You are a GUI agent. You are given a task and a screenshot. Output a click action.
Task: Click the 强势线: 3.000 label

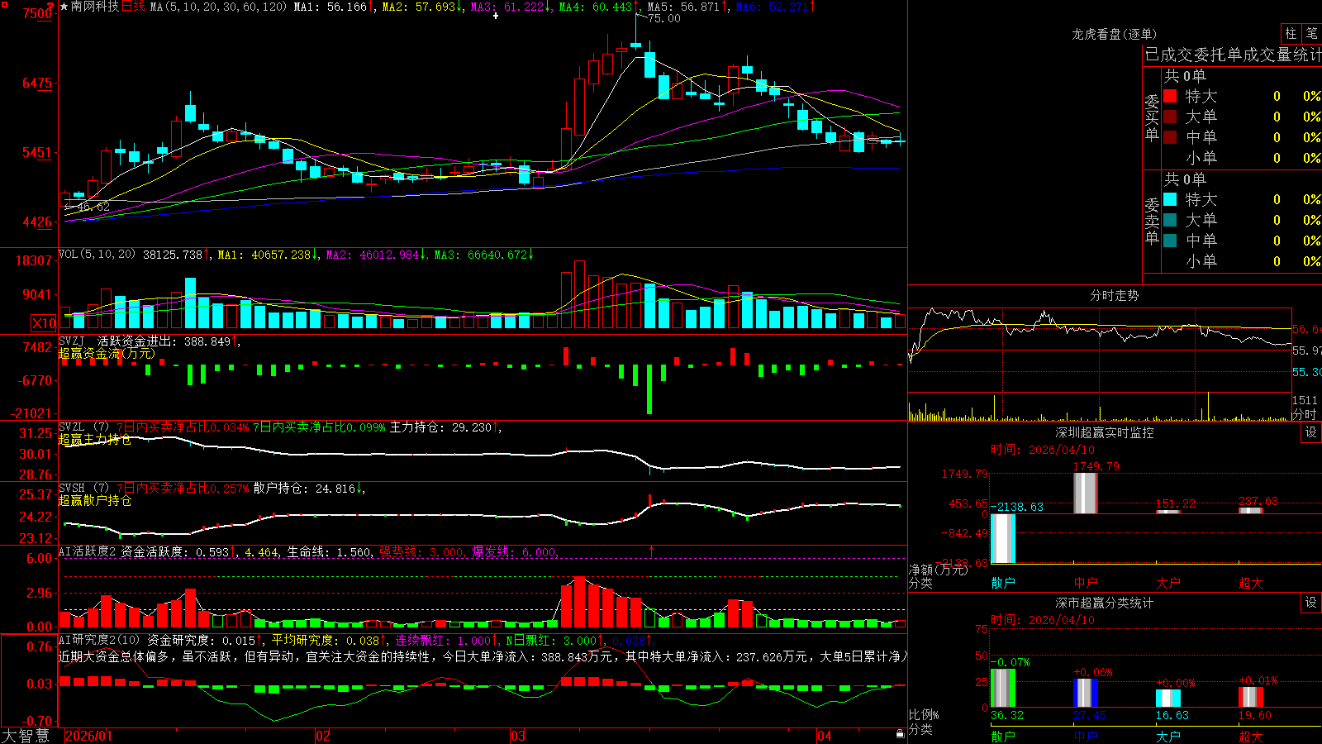point(421,552)
